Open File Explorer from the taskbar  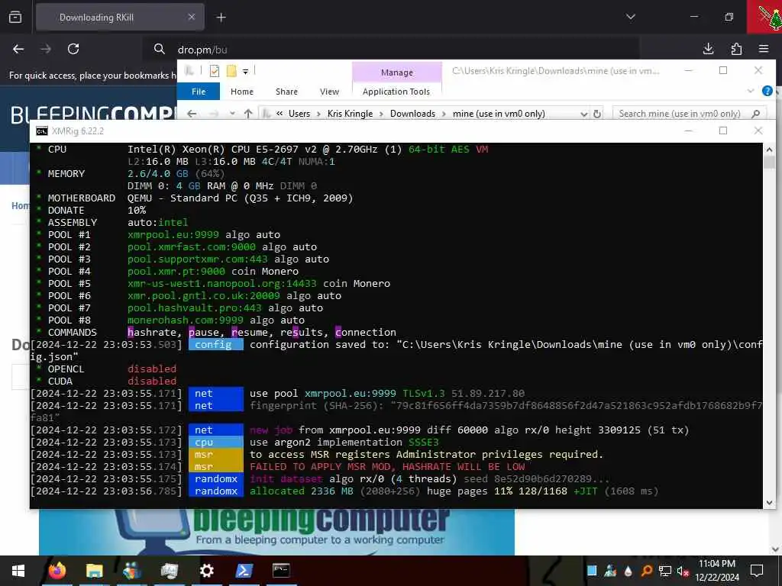[x=94, y=571]
